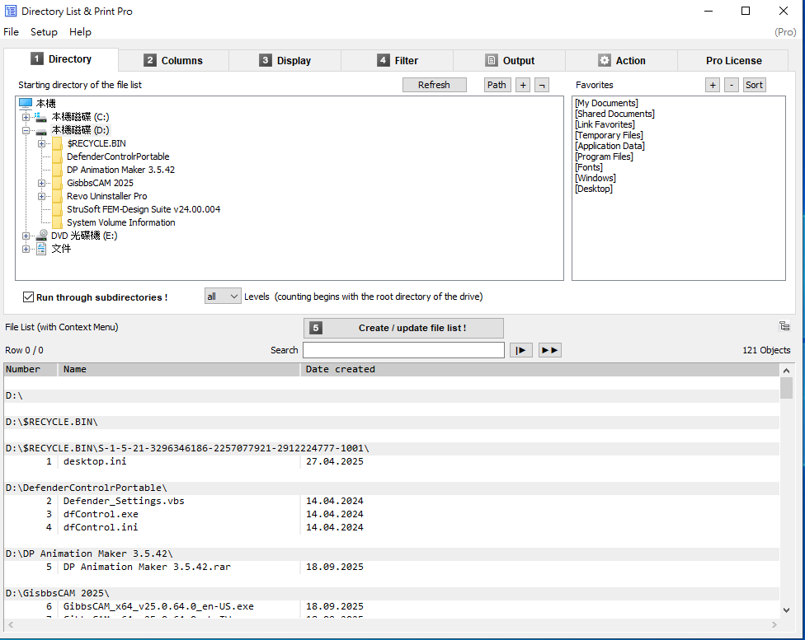Switch to the Columns tab
Image resolution: width=805 pixels, height=640 pixels.
tap(173, 60)
